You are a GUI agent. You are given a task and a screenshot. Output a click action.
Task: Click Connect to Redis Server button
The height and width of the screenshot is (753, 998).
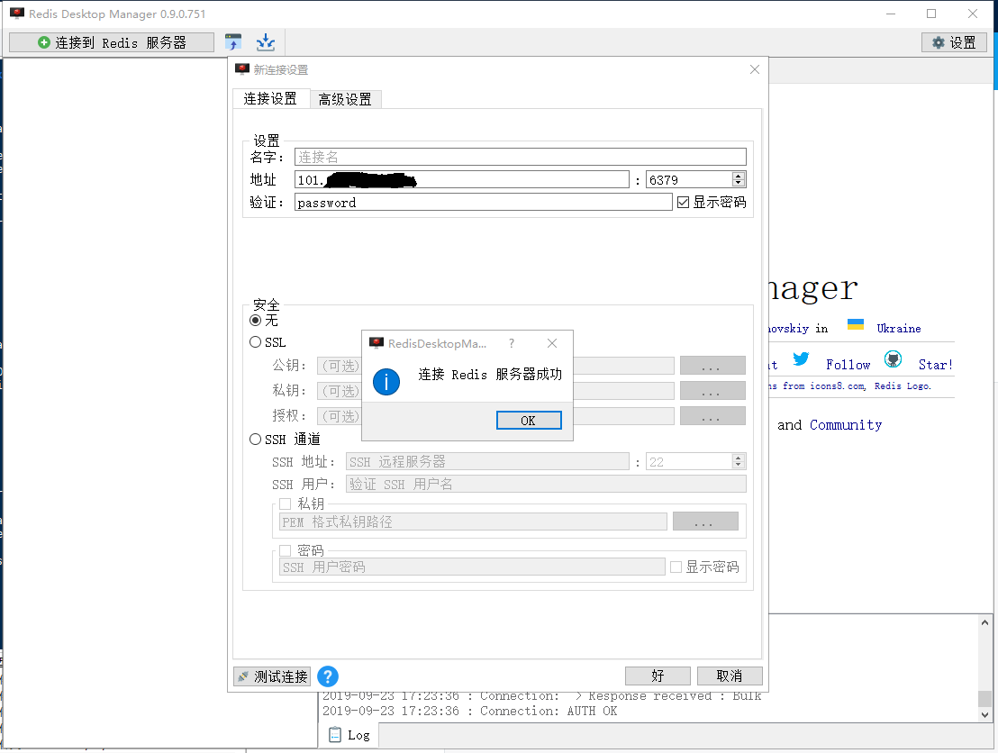112,42
